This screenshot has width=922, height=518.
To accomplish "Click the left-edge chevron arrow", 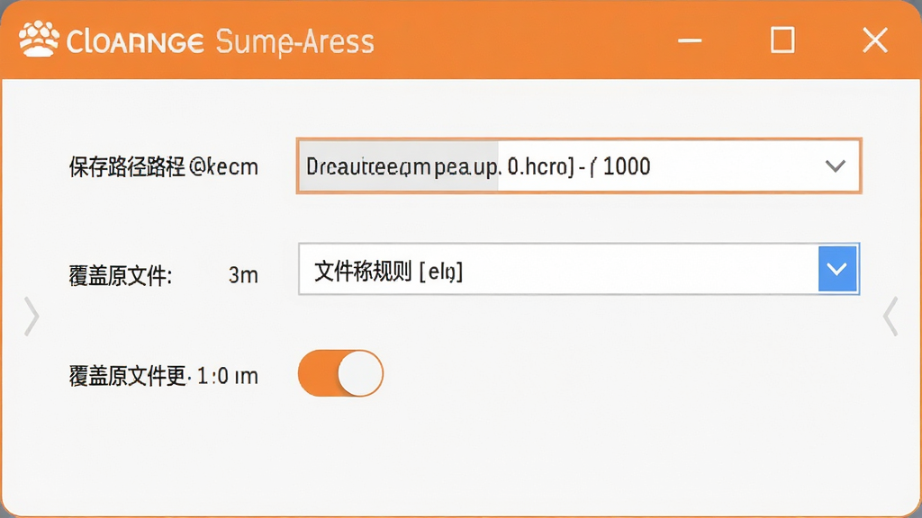I will click(32, 317).
